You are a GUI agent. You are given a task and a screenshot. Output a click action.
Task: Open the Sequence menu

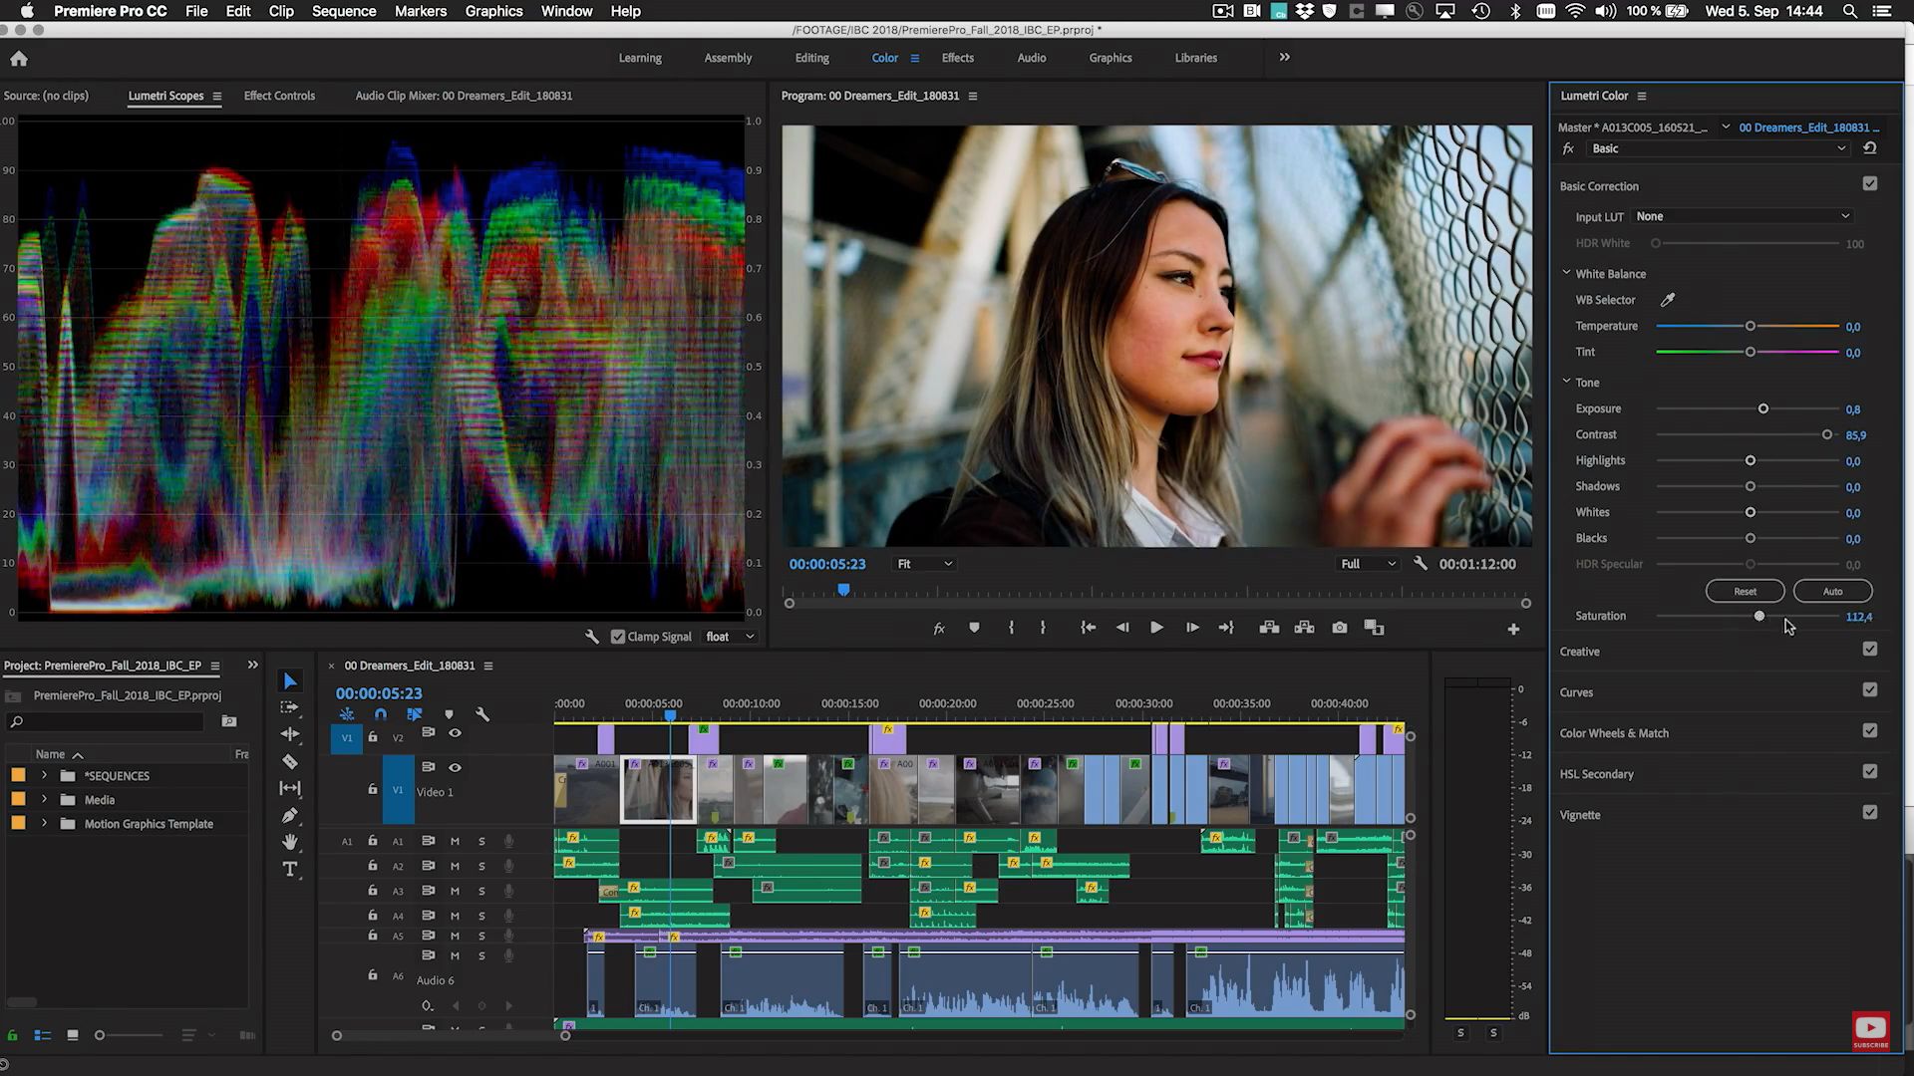343,11
